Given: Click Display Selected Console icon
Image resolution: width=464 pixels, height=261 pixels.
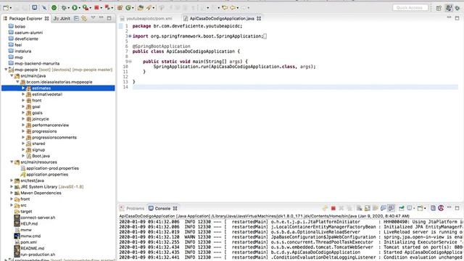Looking at the screenshot, I should [409, 208].
